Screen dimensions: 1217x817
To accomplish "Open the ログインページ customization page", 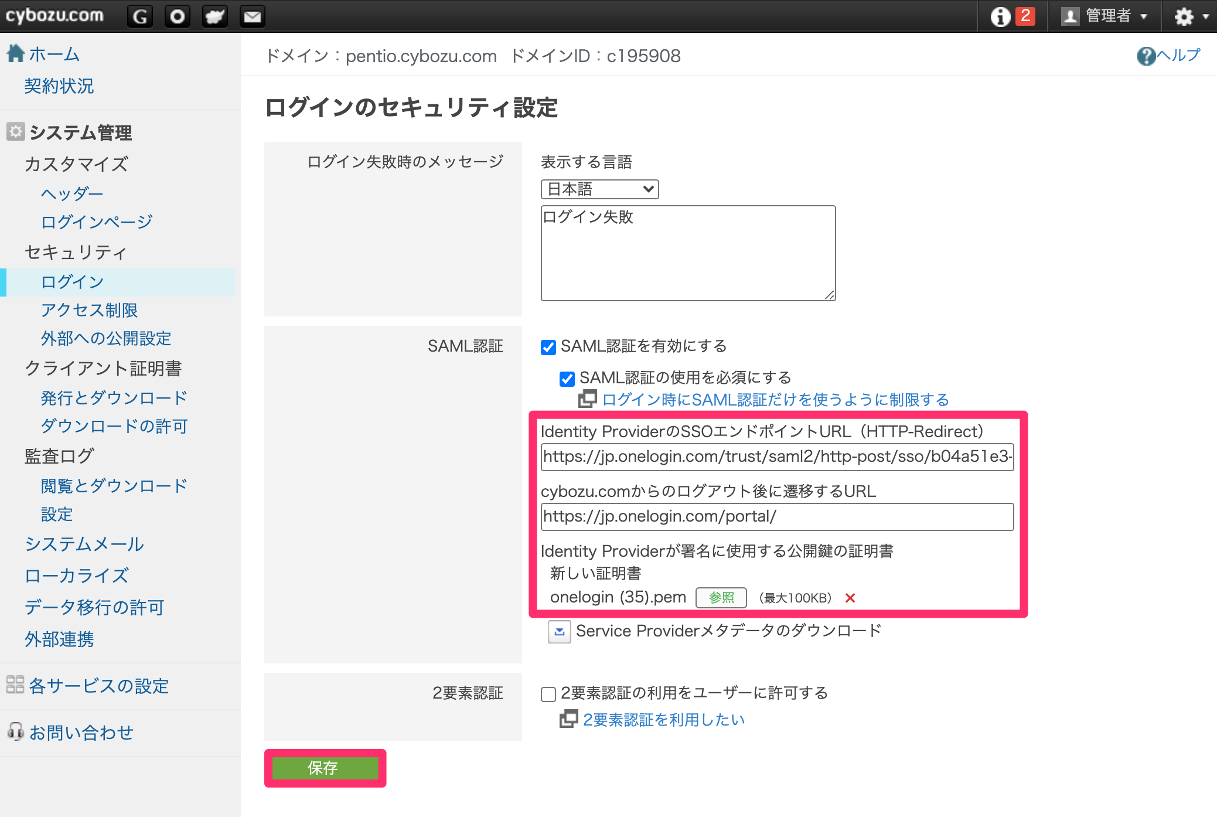I will click(97, 222).
